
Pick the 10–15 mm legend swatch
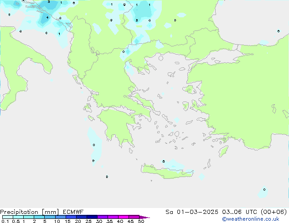coord(60,217)
